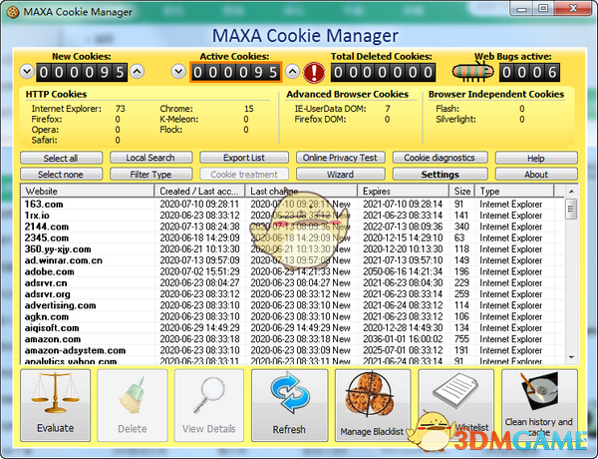The image size is (598, 459).
Task: Open the Settings dialog
Action: point(441,175)
